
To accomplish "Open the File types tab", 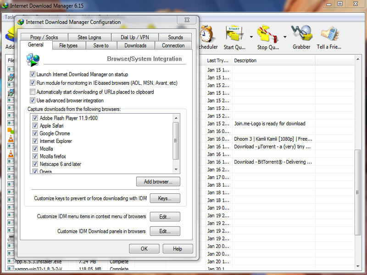I will (x=68, y=45).
